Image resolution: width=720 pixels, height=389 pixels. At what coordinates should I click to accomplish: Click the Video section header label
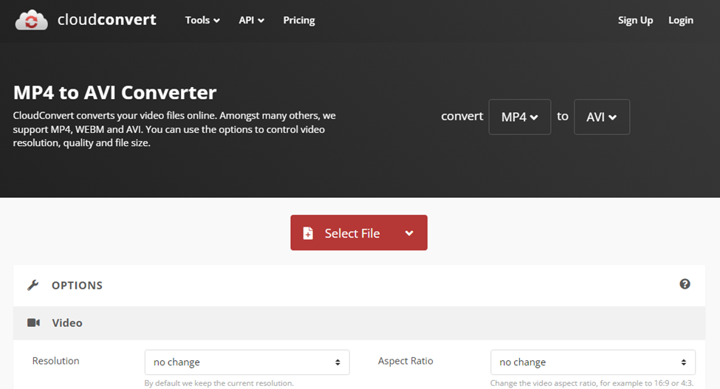[67, 323]
